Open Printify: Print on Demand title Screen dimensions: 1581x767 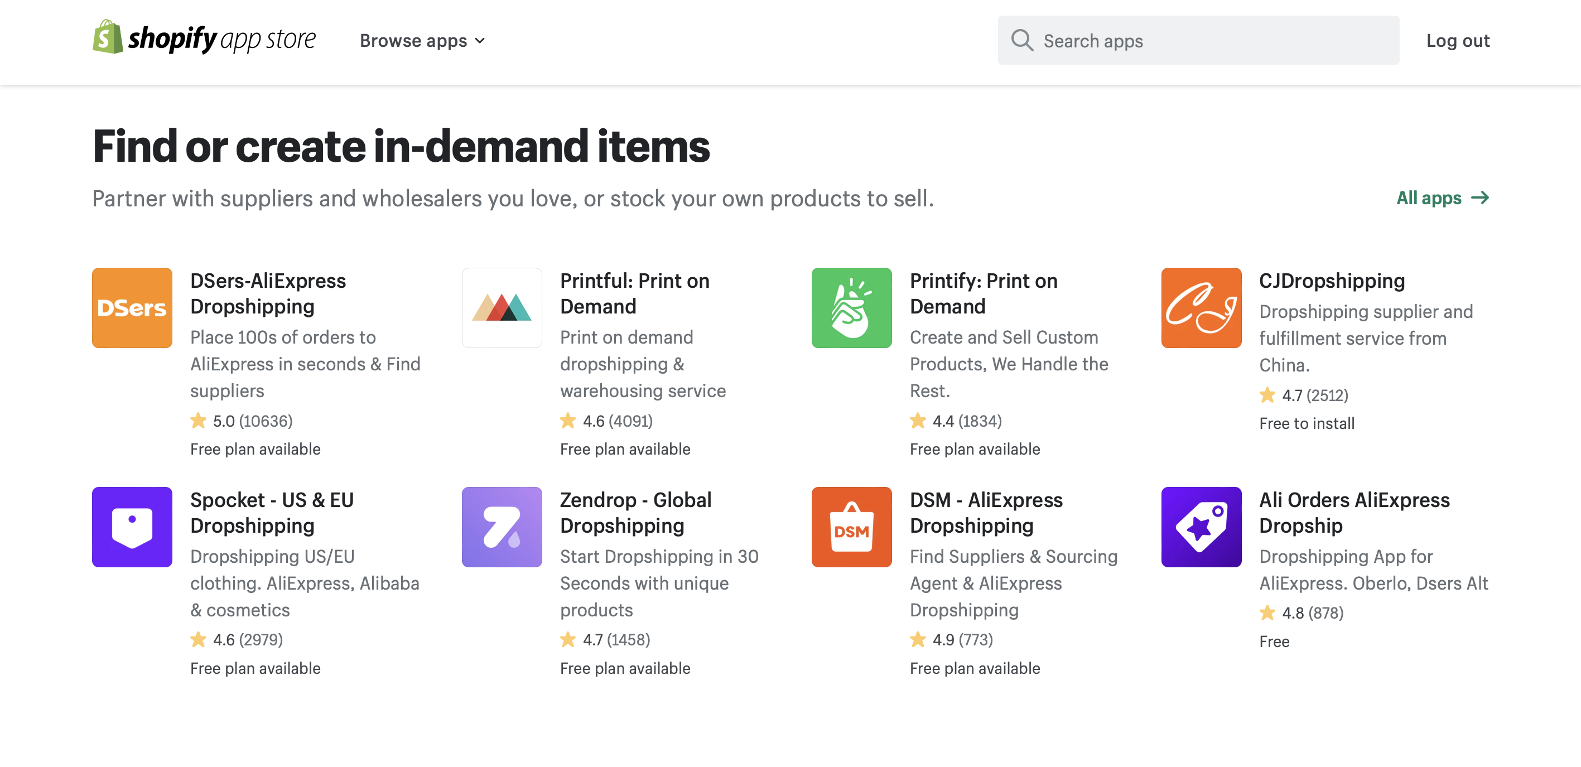tap(983, 293)
